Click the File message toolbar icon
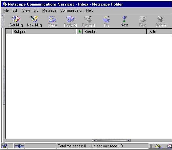This screenshot has width=172, height=150. pyautogui.click(x=106, y=19)
